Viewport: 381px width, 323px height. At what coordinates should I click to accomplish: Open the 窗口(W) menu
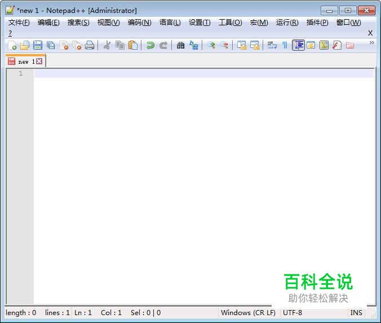(x=348, y=23)
